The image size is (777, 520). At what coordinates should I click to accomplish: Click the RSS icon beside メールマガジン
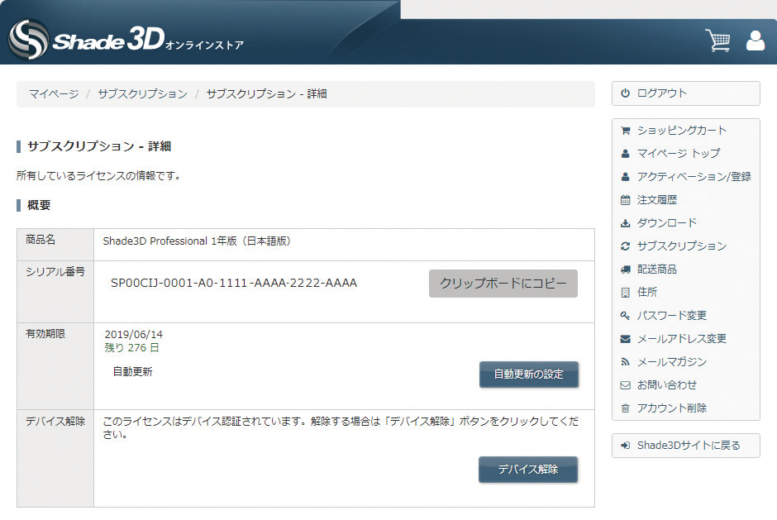626,362
